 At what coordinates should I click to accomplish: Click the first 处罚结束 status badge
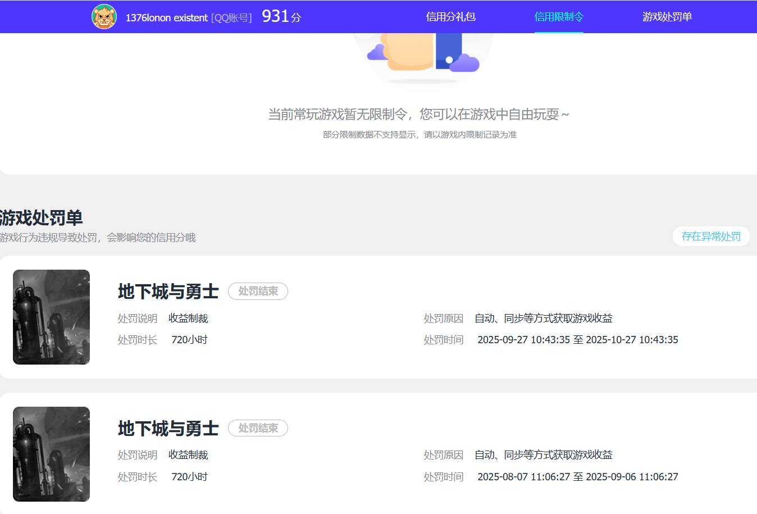point(258,291)
